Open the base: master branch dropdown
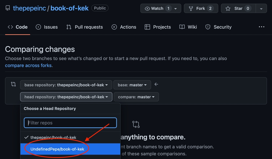Screen dimensions: 272x159 point(132,85)
